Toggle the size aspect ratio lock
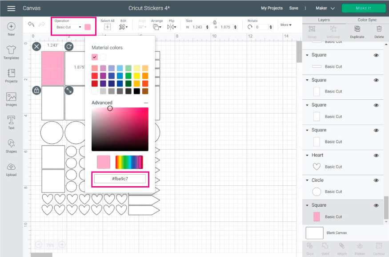 (x=215, y=22)
